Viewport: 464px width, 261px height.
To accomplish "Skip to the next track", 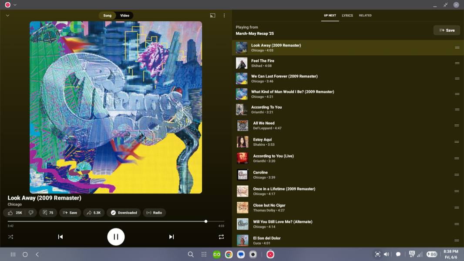I will click(x=171, y=237).
